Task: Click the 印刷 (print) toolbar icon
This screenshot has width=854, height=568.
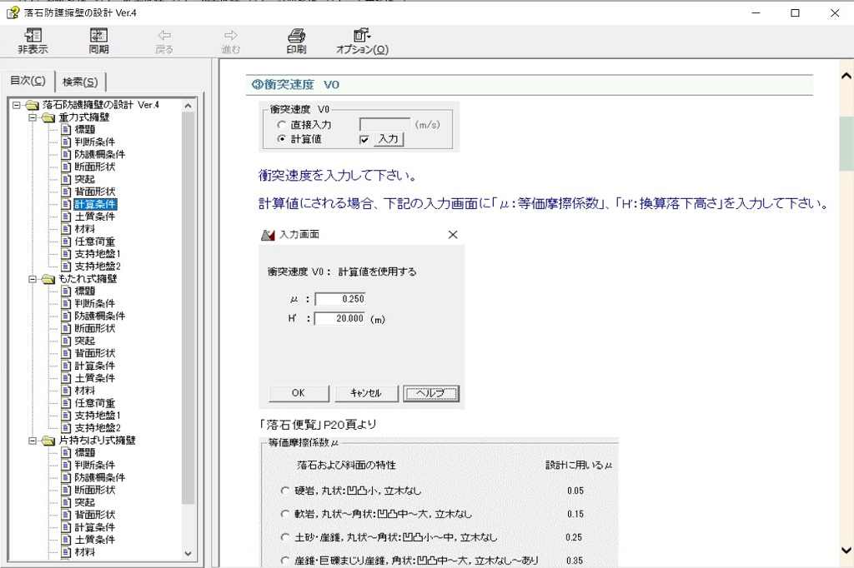Action: (x=296, y=36)
